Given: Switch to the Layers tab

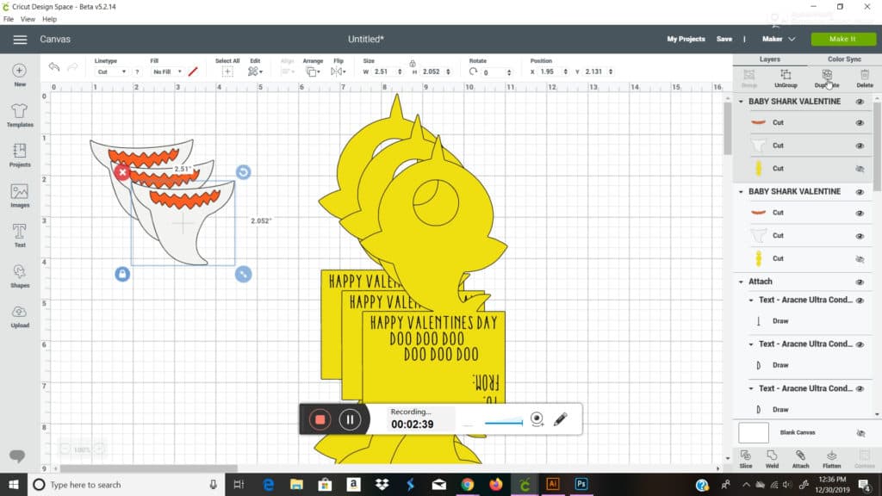Looking at the screenshot, I should [769, 59].
